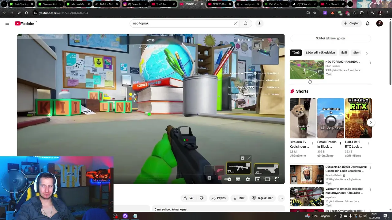Click Sohbet tekrarını göster button

[x=330, y=38]
